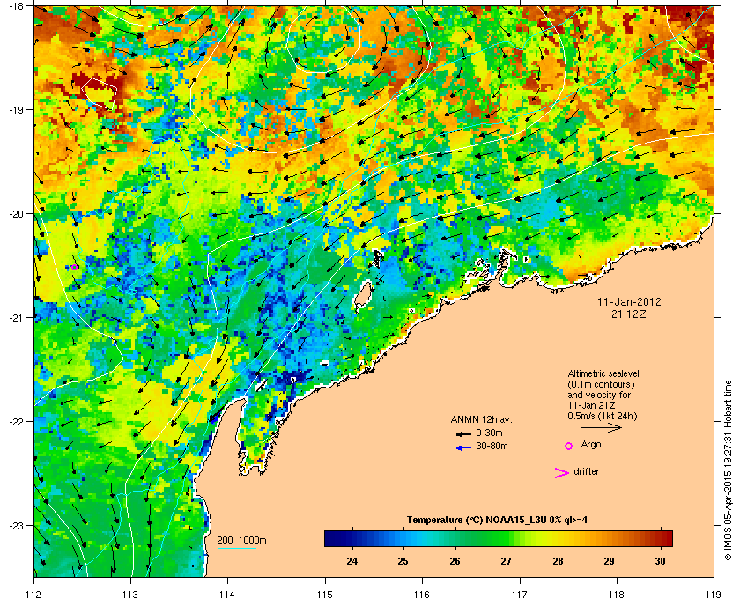Viewport: 740px width, 599px height.
Task: Click the latitude axis label -23
Action: pos(17,525)
